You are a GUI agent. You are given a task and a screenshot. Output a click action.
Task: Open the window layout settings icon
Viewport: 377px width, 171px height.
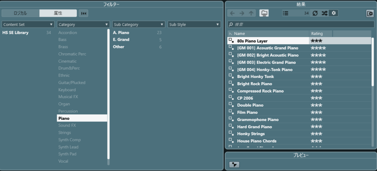tap(369, 13)
